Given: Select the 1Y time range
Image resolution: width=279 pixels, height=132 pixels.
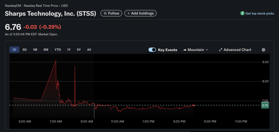Looking at the screenshot, I should tap(69, 50).
